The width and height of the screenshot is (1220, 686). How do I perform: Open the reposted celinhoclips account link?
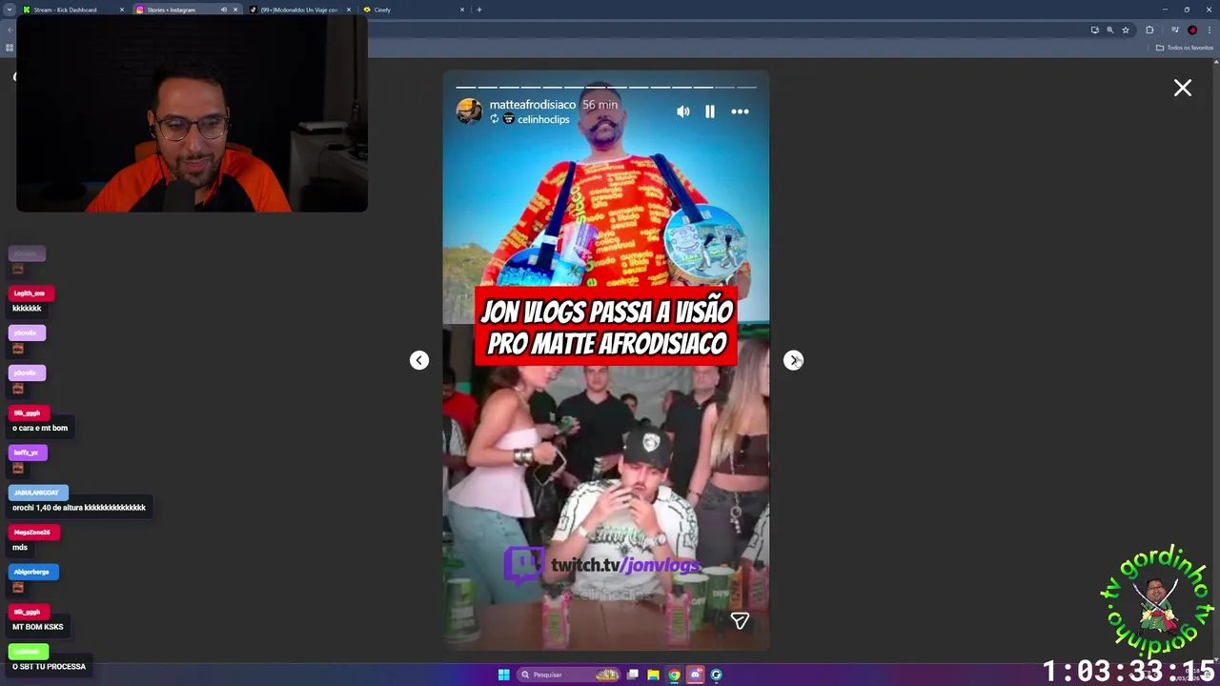pos(543,120)
